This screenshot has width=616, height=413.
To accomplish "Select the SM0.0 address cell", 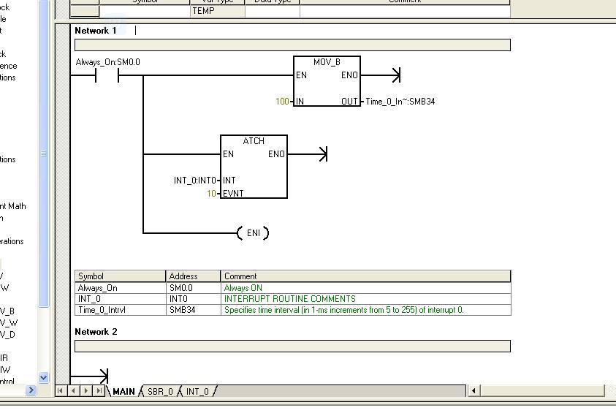I will [x=194, y=288].
